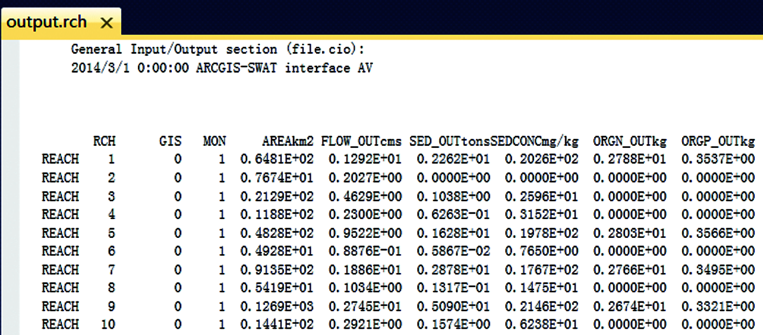Place cursor on area value 0.6481E+02
This screenshot has height=335, width=763.
[277, 160]
